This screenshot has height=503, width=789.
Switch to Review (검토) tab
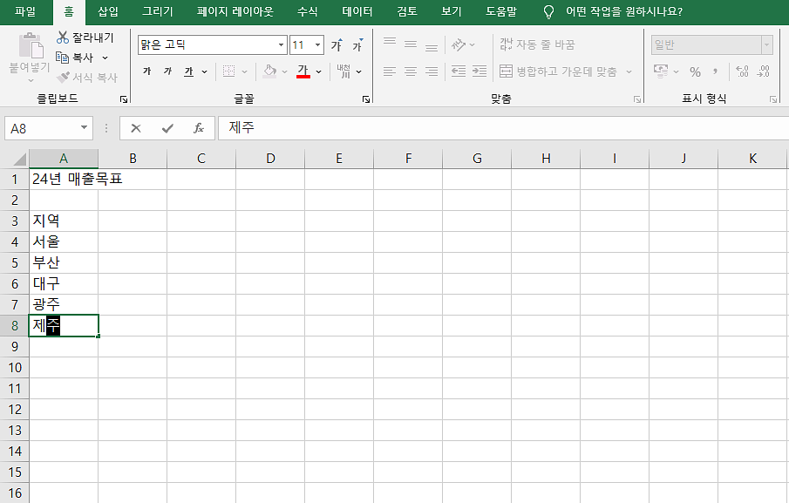click(x=406, y=11)
